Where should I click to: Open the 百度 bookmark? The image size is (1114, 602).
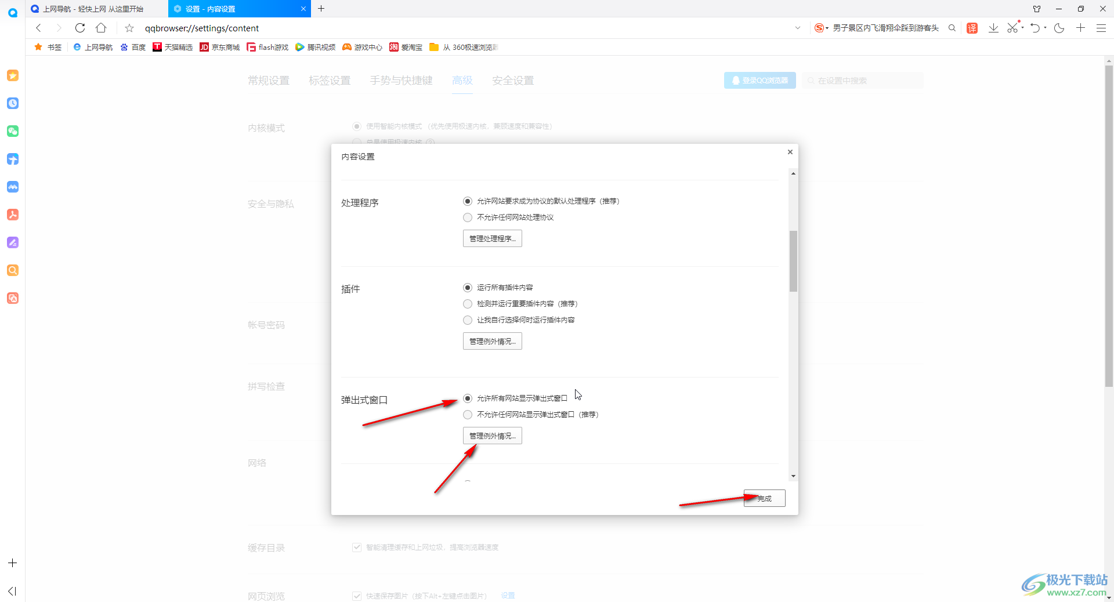133,48
